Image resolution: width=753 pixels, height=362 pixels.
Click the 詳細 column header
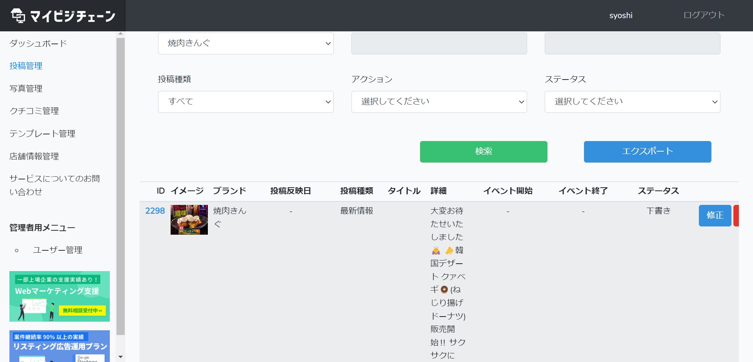click(x=438, y=191)
